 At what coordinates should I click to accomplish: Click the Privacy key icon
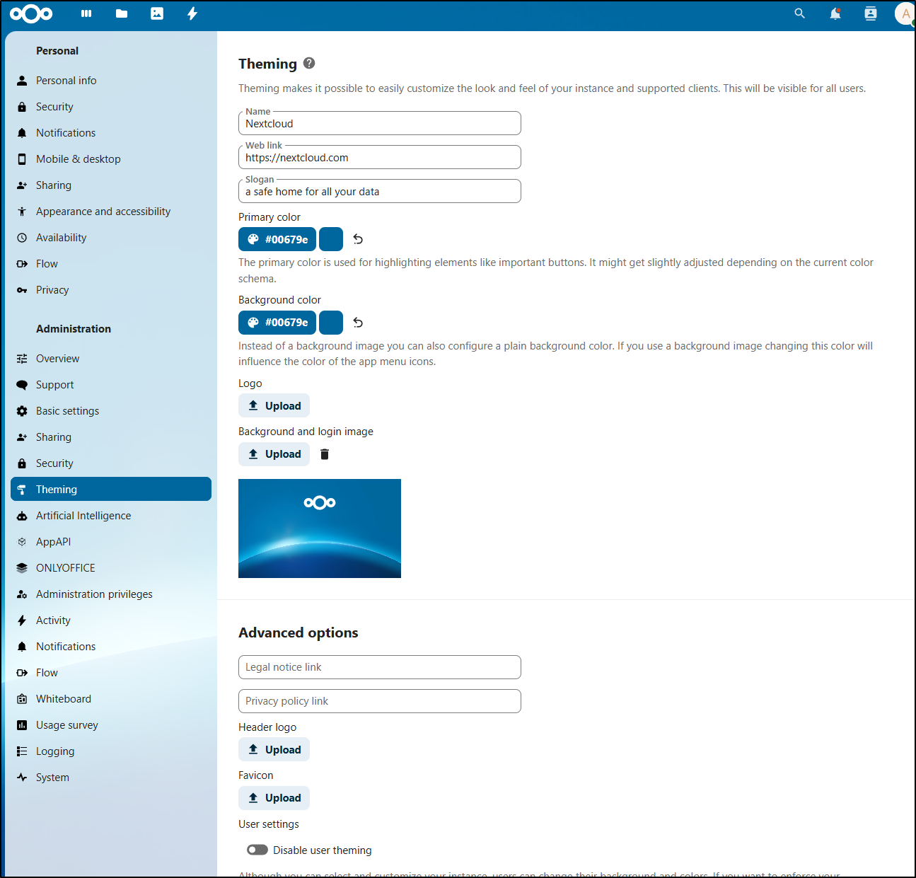22,290
